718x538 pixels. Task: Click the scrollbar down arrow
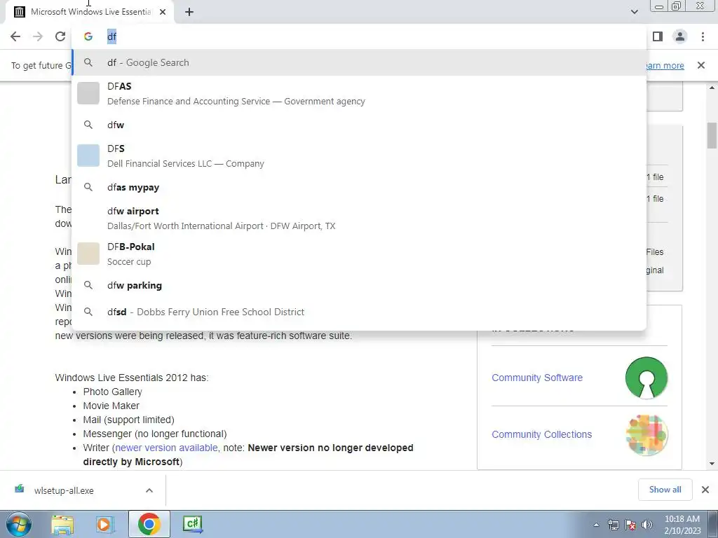pos(712,464)
